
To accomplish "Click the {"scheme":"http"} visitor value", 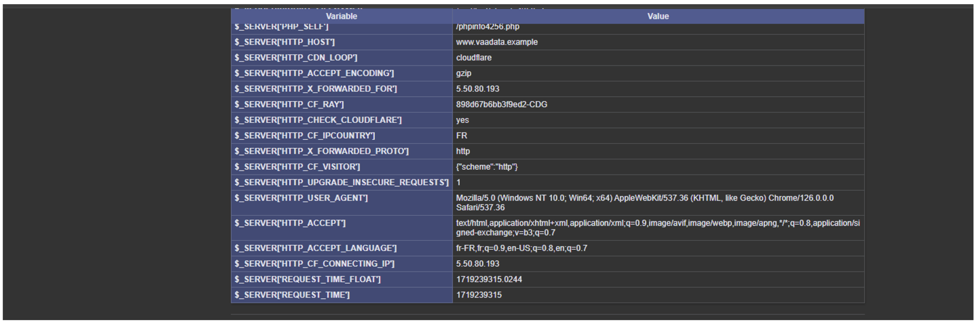I will tap(487, 167).
